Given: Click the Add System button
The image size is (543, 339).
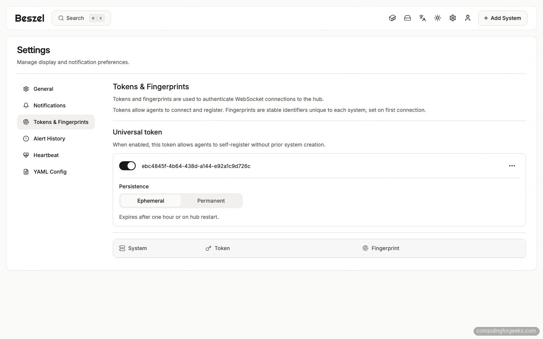Looking at the screenshot, I should pos(503,18).
